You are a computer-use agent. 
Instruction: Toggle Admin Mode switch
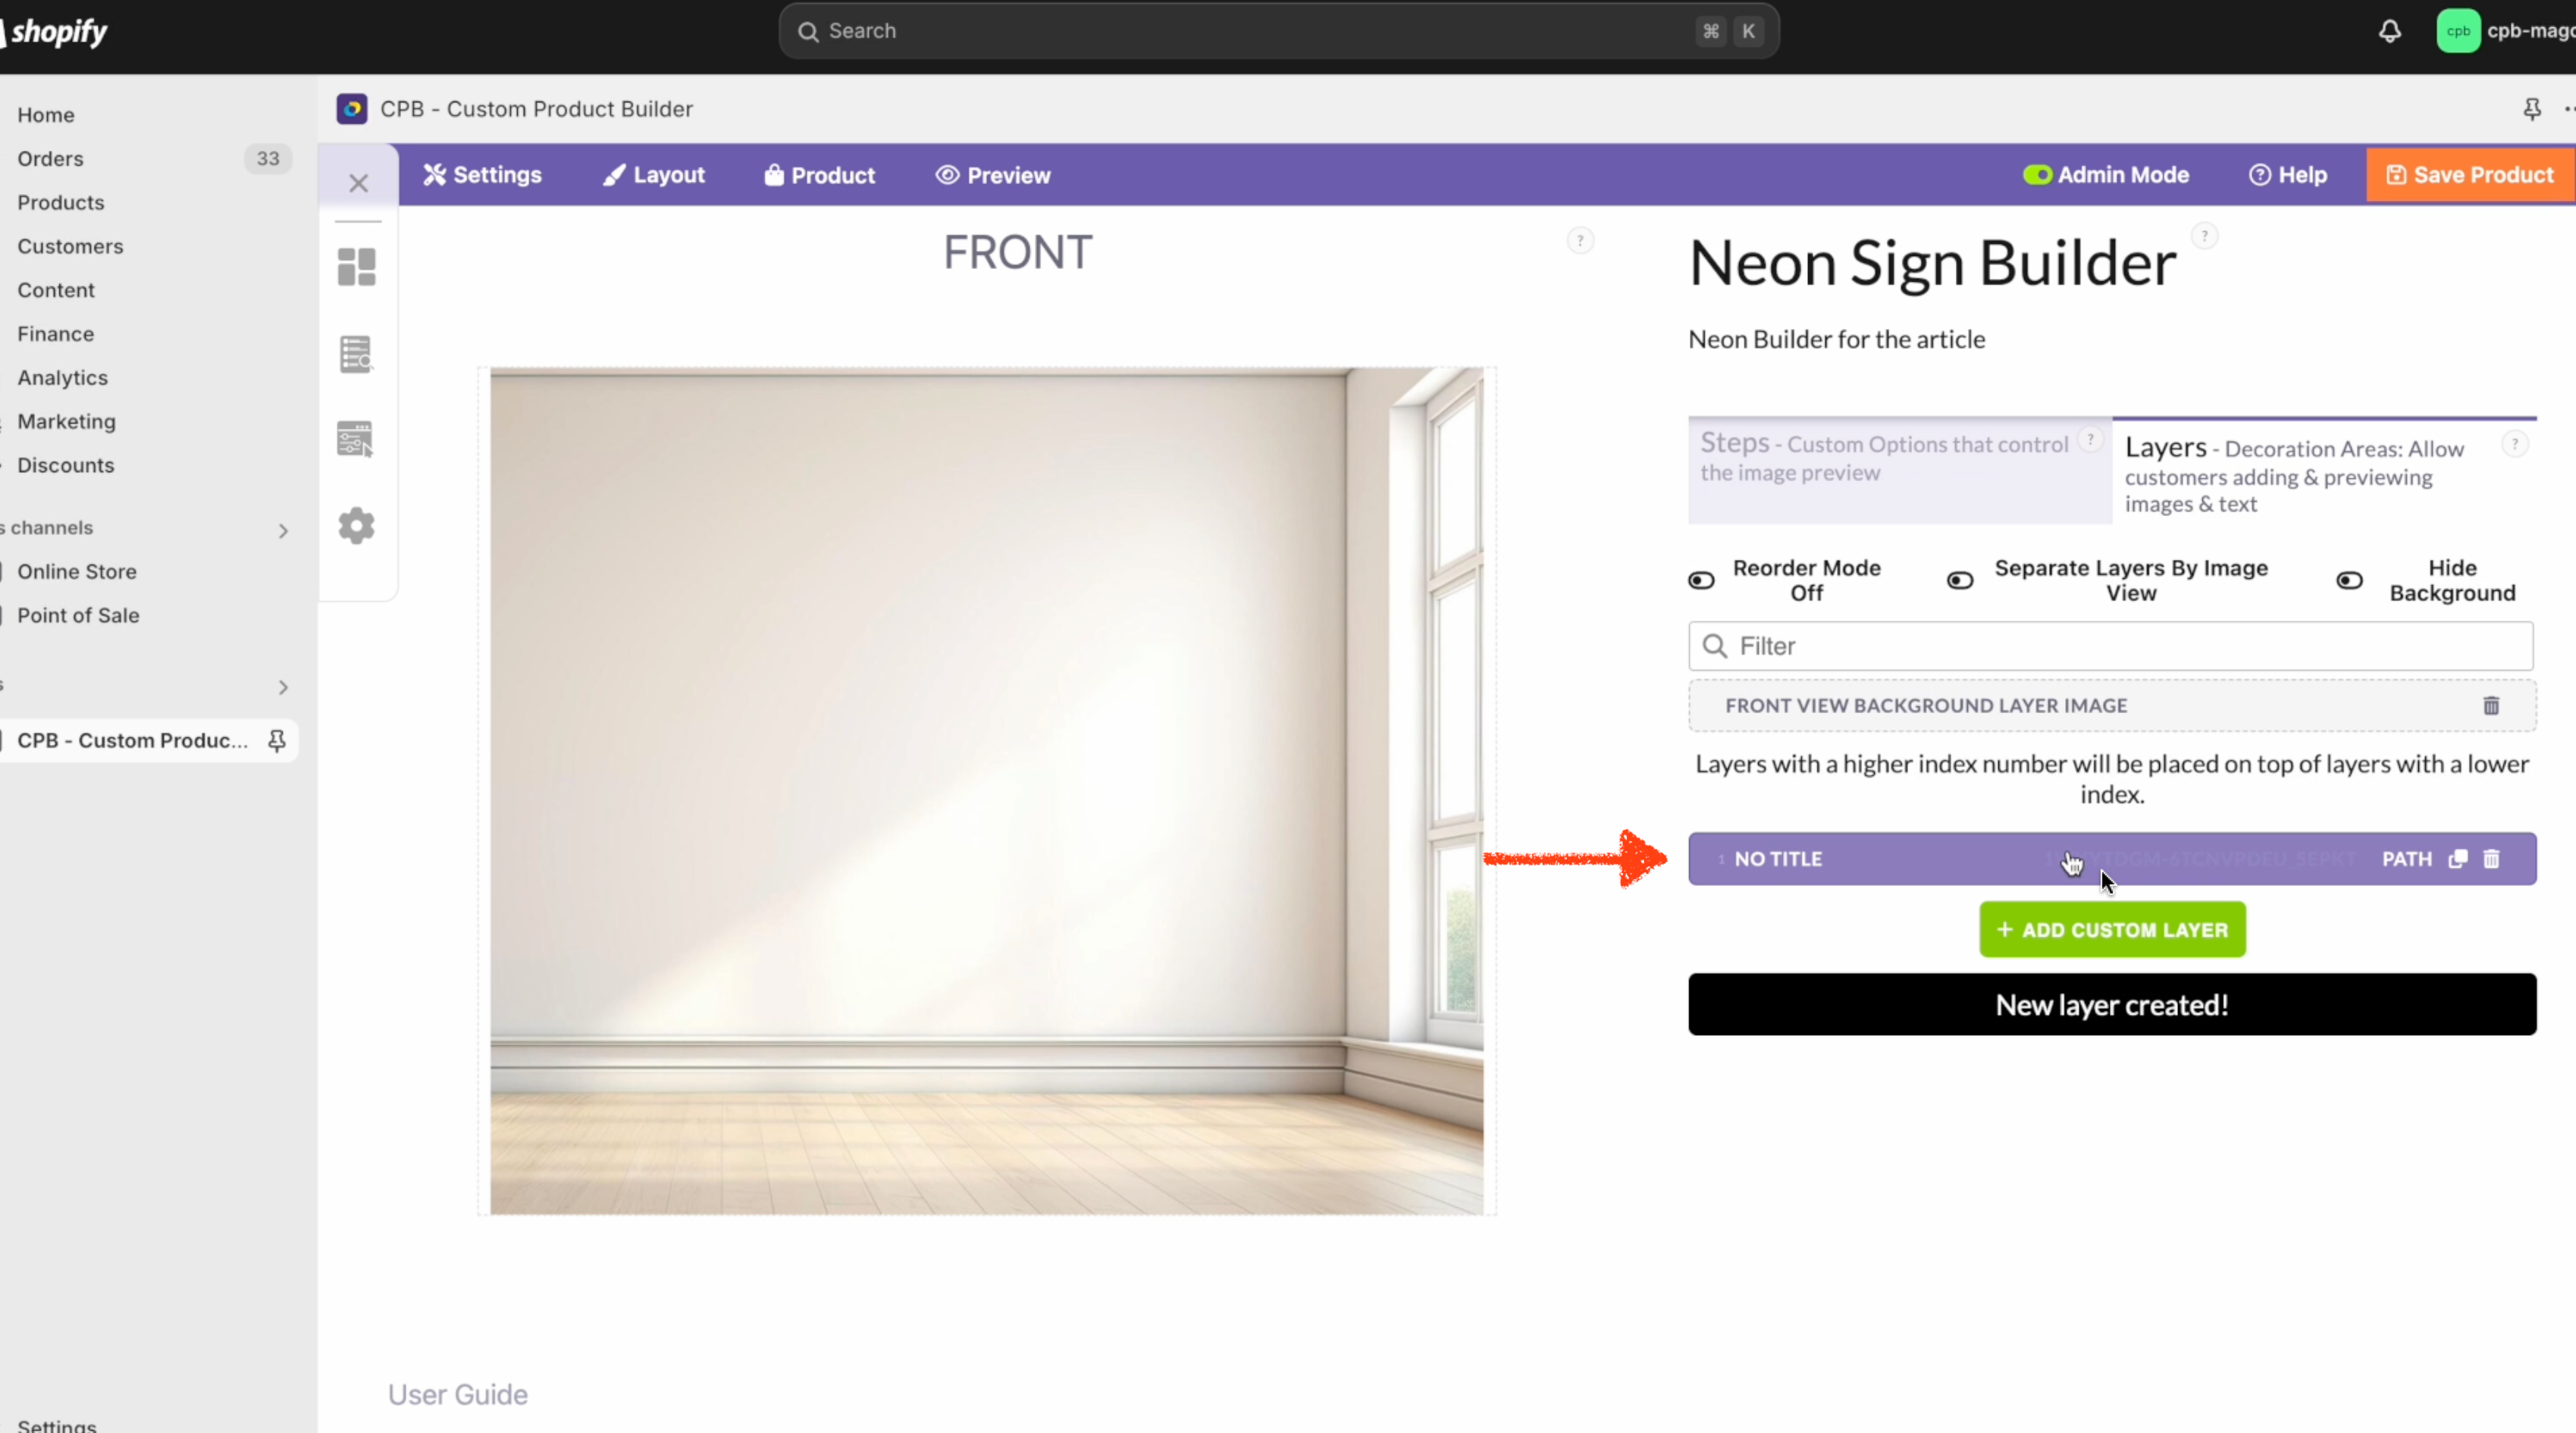click(2037, 175)
